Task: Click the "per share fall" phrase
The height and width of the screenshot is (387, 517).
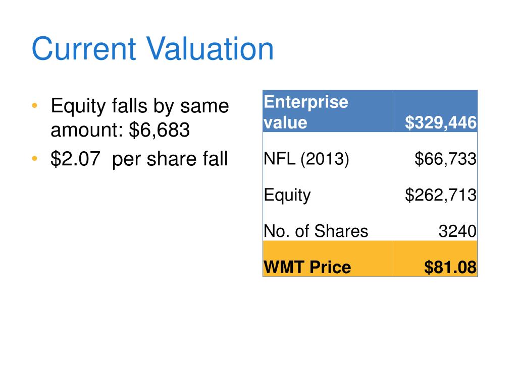Action: [170, 159]
